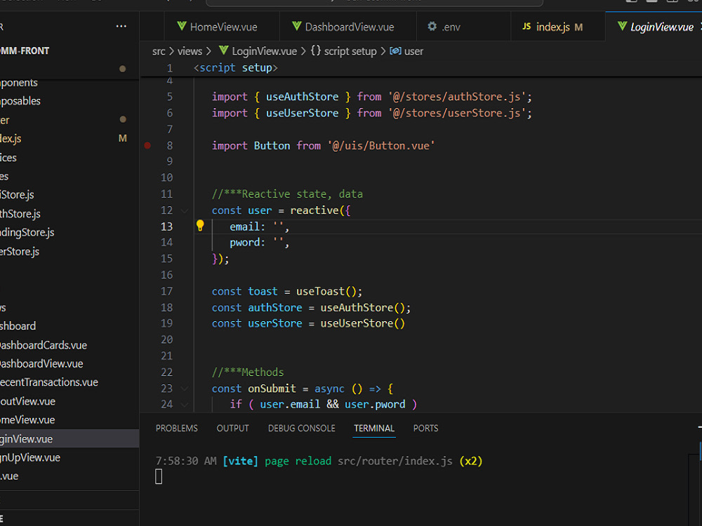Open the OUTPUT panel tab
The height and width of the screenshot is (526, 702).
pos(232,428)
